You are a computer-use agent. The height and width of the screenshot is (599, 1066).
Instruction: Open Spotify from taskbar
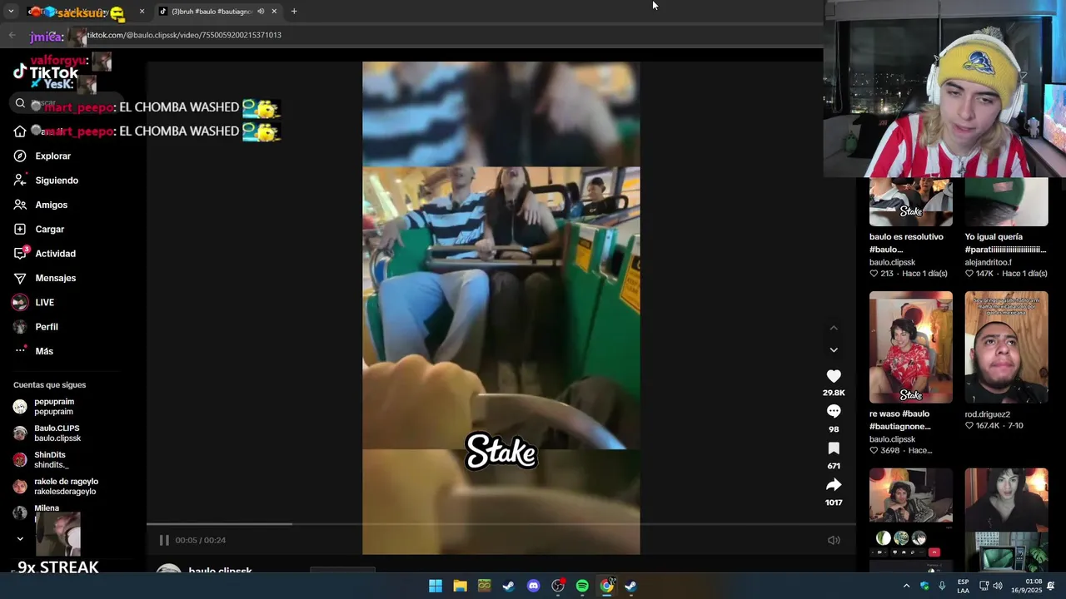coord(582,586)
